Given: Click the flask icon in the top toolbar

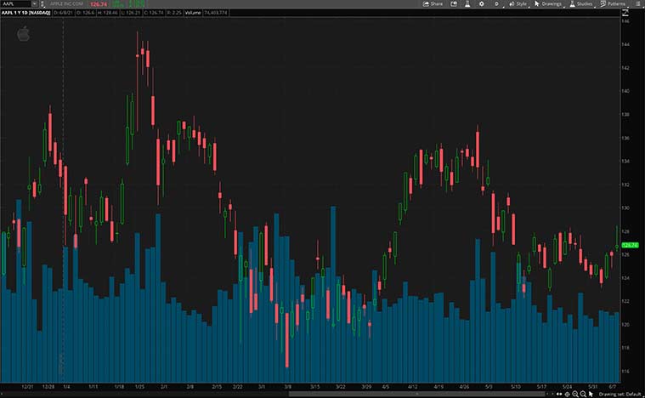Looking at the screenshot, I should 467,3.
